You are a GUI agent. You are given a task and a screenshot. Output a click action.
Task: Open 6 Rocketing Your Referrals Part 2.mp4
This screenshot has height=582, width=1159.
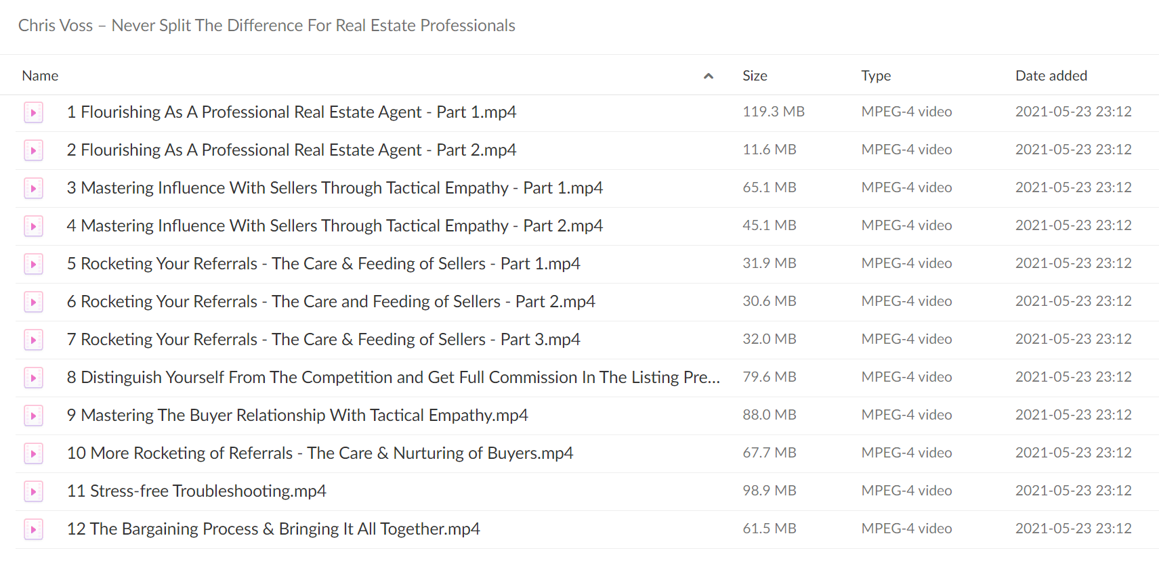coord(331,301)
